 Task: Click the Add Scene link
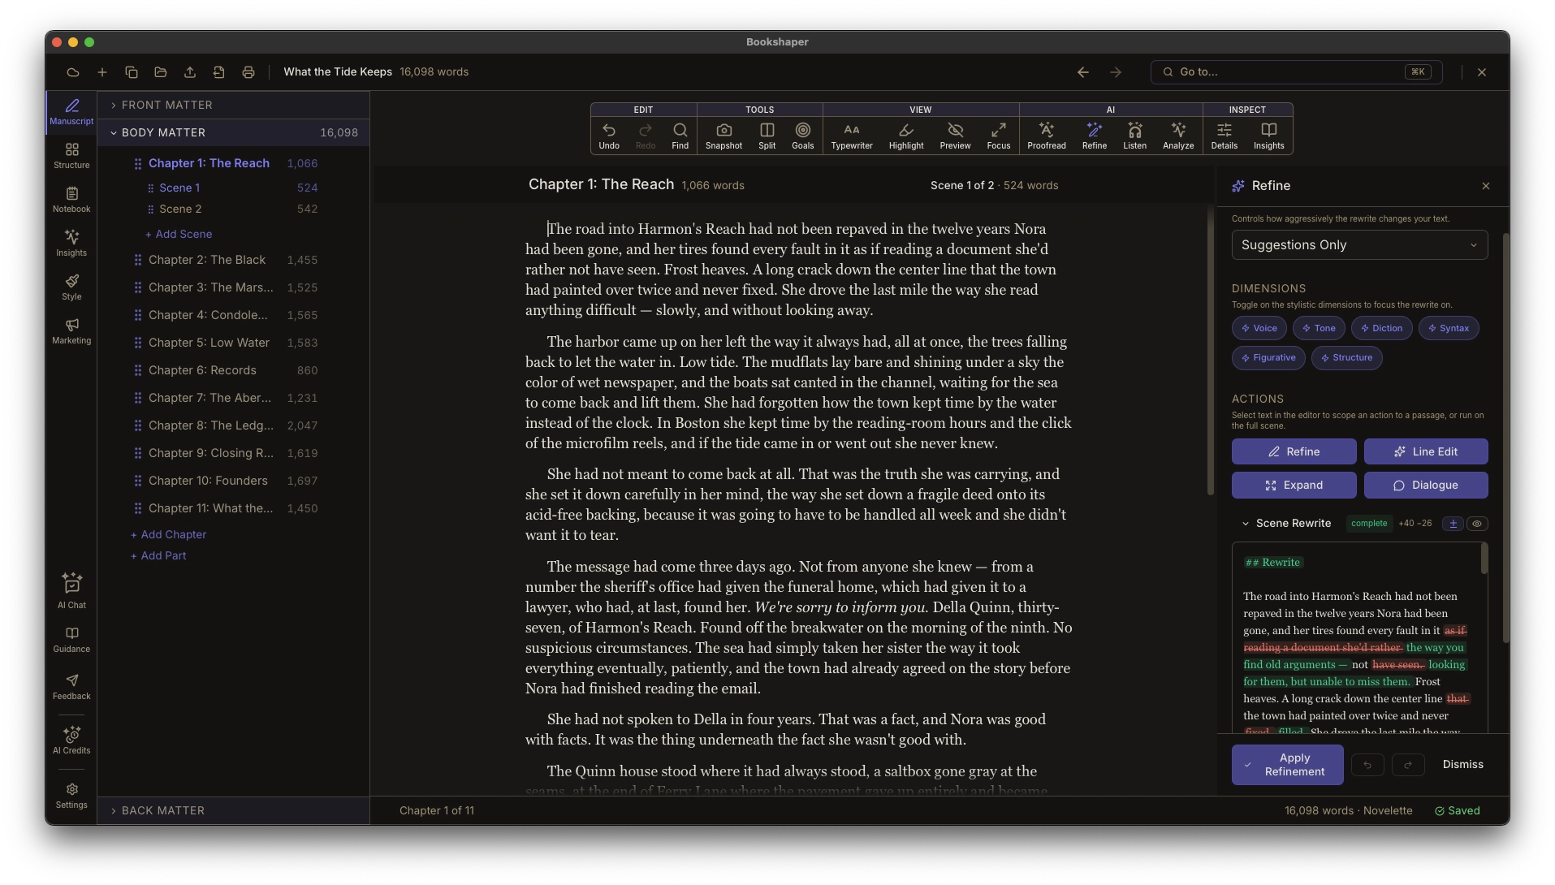pos(179,234)
